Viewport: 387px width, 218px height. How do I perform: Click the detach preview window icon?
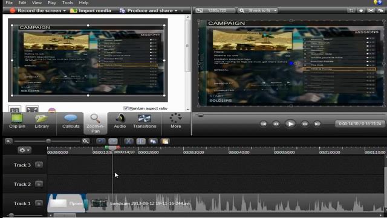pyautogui.click(x=381, y=10)
